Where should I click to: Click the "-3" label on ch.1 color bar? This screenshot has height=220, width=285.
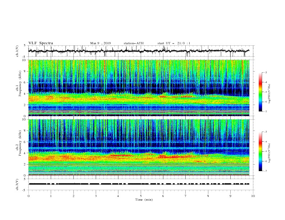265,72
